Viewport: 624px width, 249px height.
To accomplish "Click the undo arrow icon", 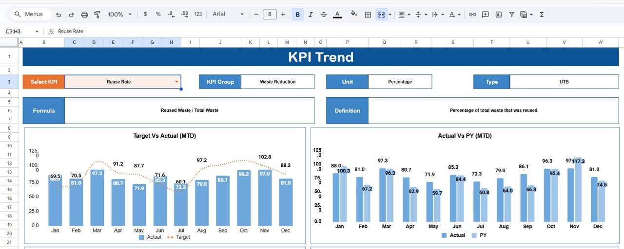I will pyautogui.click(x=59, y=15).
